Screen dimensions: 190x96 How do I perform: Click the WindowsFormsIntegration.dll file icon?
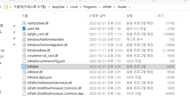pos(24,45)
